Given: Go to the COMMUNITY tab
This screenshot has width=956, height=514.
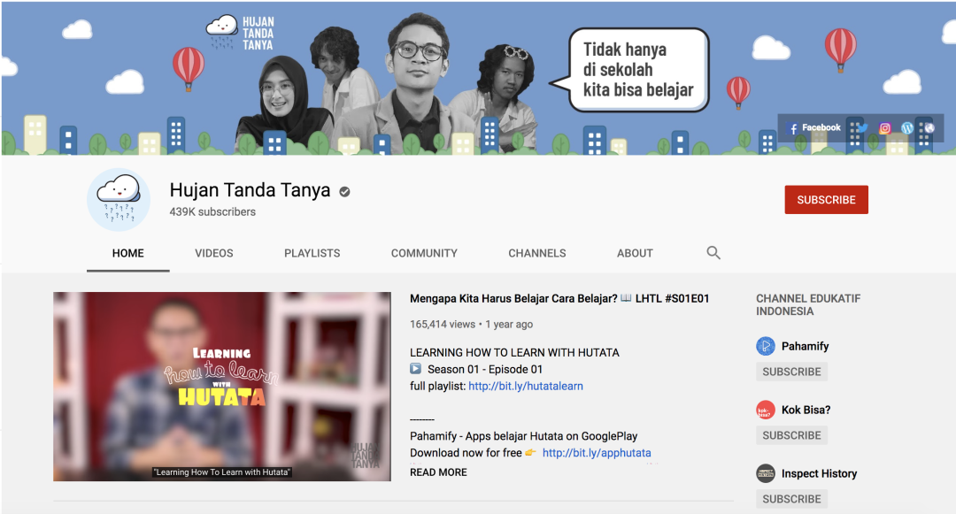Looking at the screenshot, I should coord(424,253).
